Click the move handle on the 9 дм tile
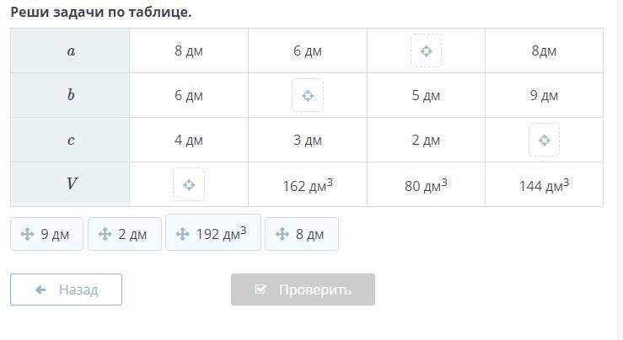623x340 pixels. [27, 235]
